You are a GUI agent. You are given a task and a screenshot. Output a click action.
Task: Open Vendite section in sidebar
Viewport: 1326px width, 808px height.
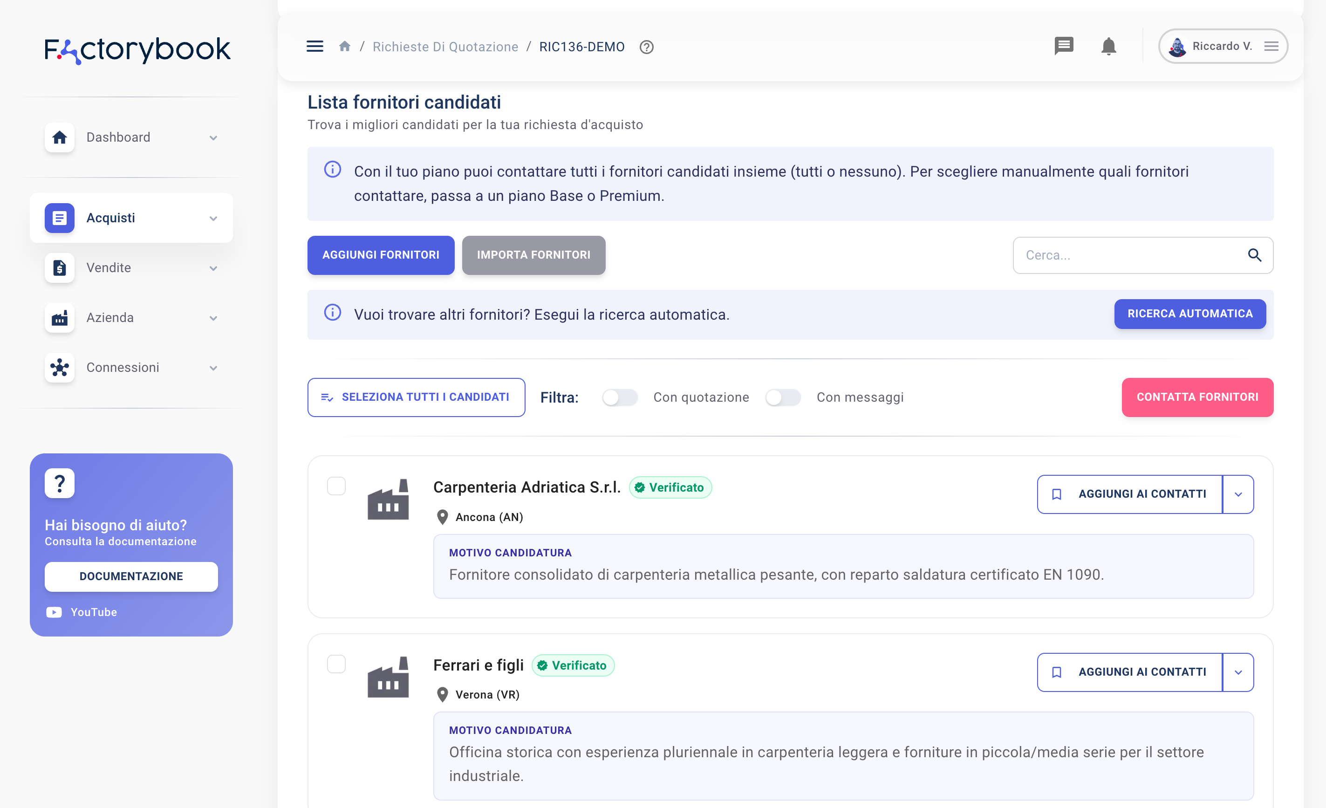pyautogui.click(x=131, y=267)
